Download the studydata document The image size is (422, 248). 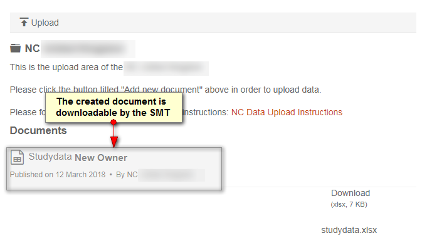pyautogui.click(x=351, y=193)
